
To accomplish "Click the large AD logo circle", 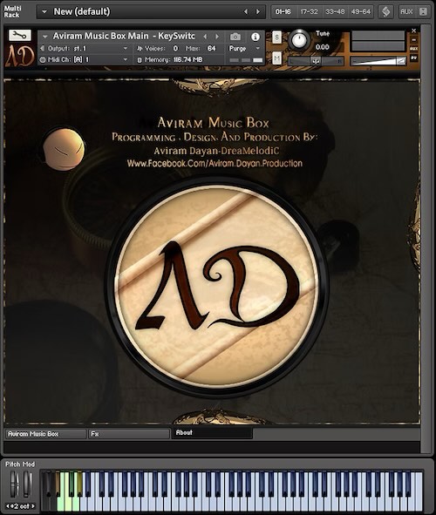I will pos(217,287).
